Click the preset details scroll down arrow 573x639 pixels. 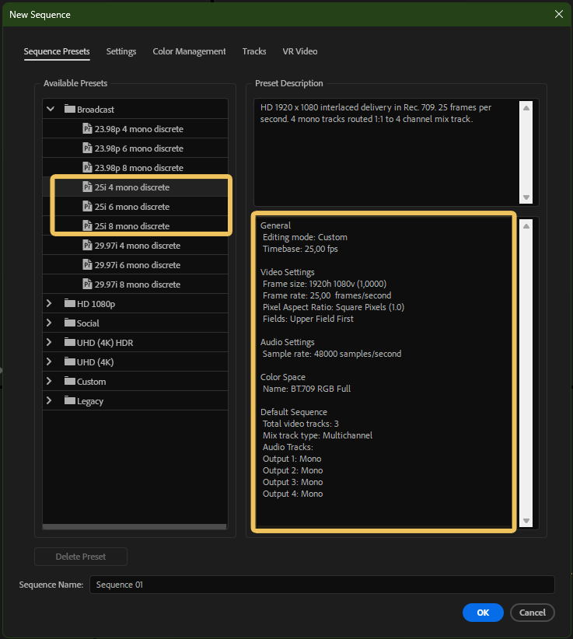[526, 521]
